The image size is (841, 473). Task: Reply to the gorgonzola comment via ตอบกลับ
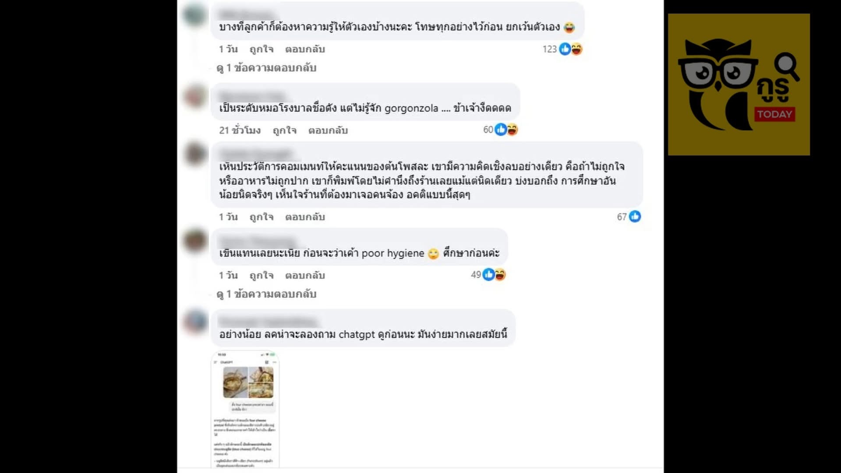tap(328, 131)
